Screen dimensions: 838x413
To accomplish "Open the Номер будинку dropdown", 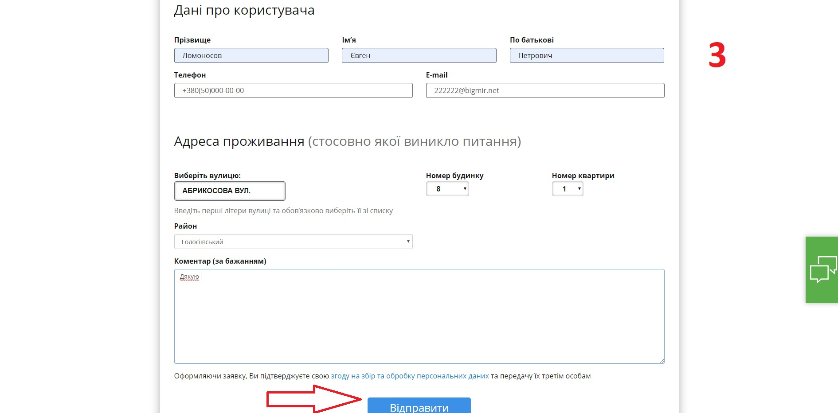I will point(447,189).
